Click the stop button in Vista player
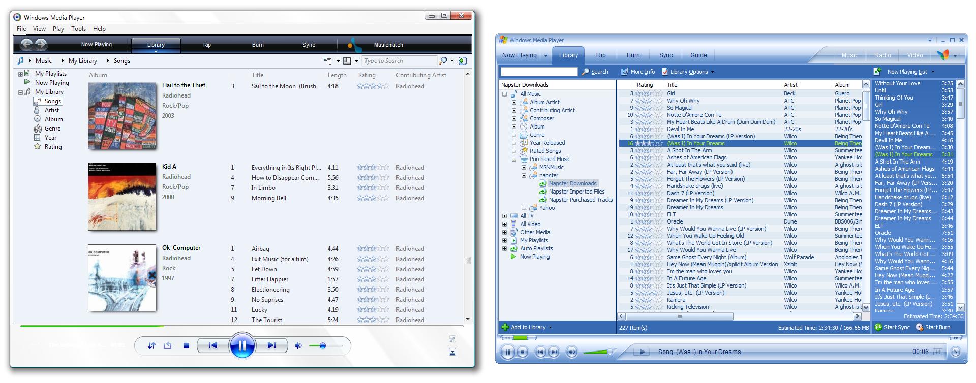The height and width of the screenshot is (383, 976). pos(186,346)
